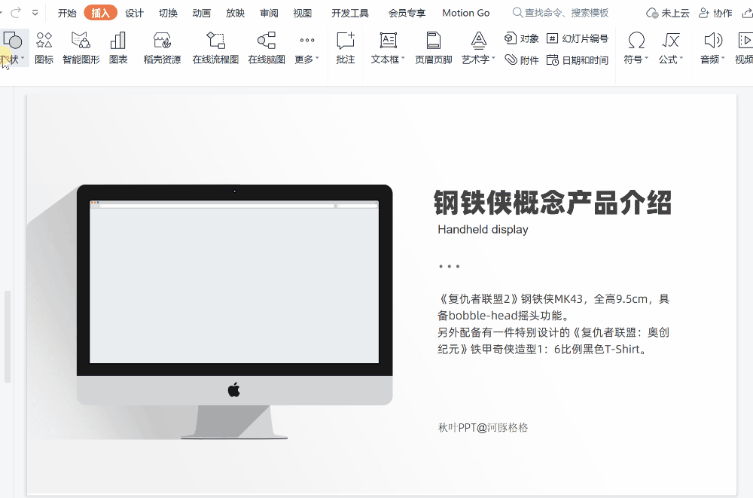Insert 日期和时间 date and time
The height and width of the screenshot is (498, 753).
pyautogui.click(x=578, y=60)
